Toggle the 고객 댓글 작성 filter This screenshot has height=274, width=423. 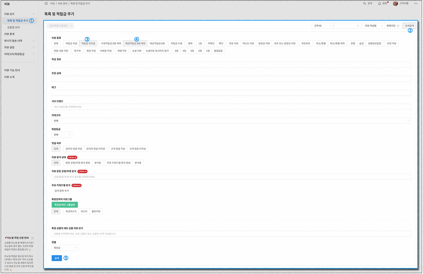pyautogui.click(x=118, y=149)
